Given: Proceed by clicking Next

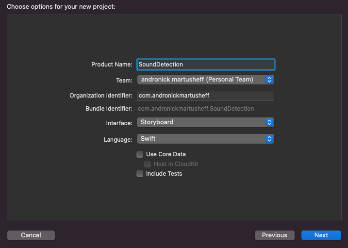Looking at the screenshot, I should [x=321, y=235].
